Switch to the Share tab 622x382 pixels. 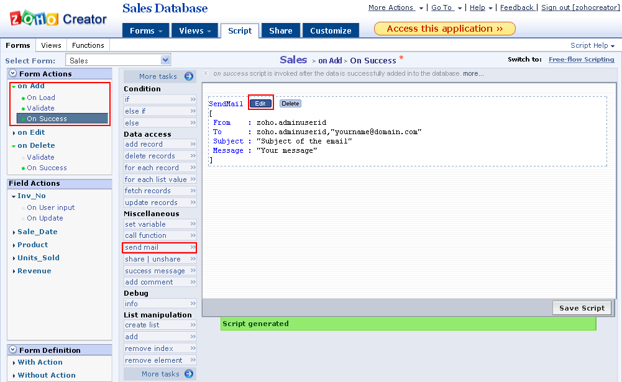point(281,30)
